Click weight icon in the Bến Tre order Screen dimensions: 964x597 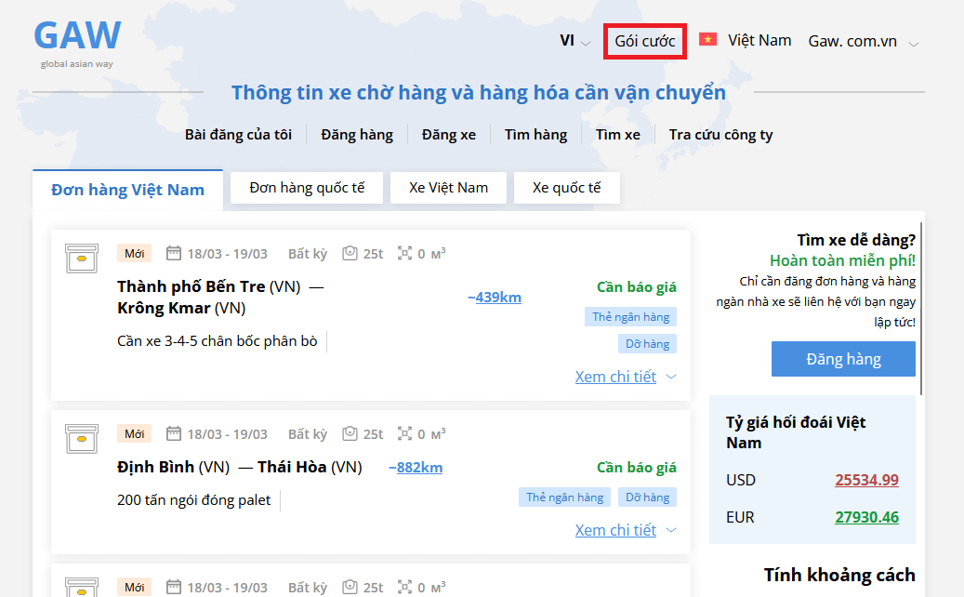pos(350,254)
